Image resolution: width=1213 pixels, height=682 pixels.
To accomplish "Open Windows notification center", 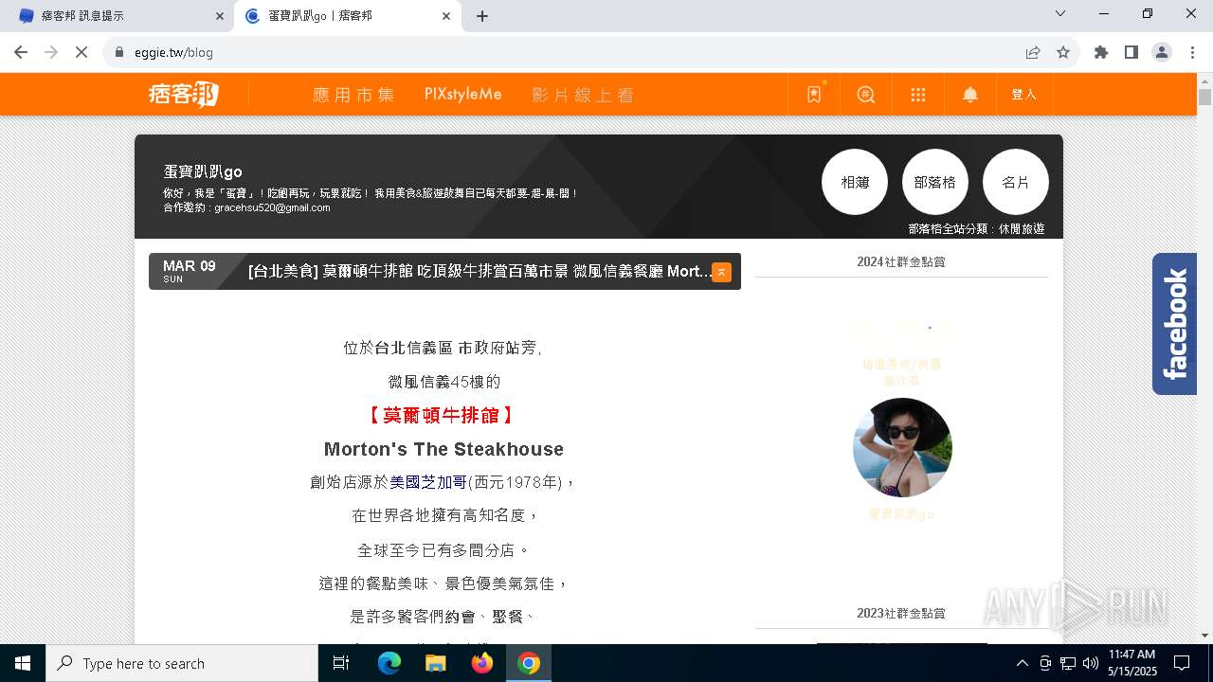I will [x=1182, y=663].
